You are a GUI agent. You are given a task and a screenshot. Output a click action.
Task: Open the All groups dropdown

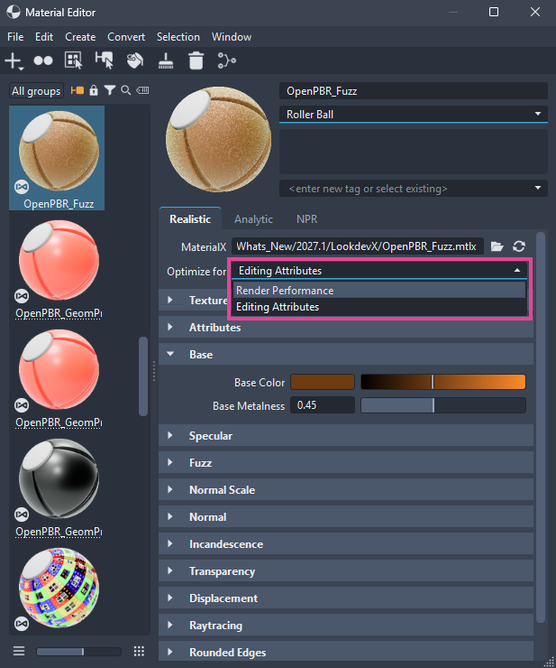pos(36,91)
